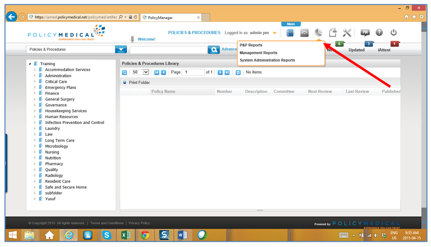Open the Terms and Conditions link
This screenshot has height=247, width=431.
tap(107, 223)
